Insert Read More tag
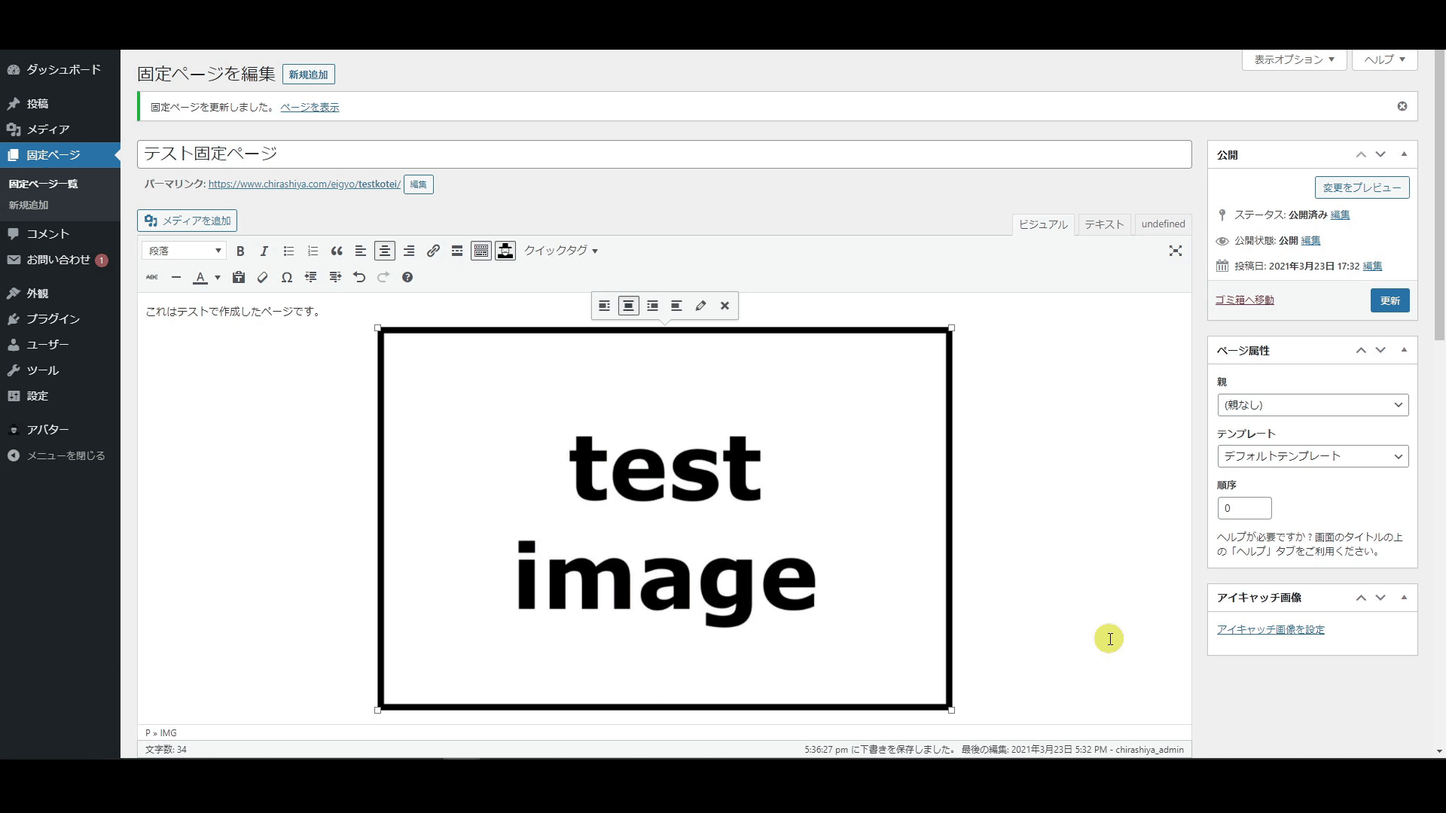Image resolution: width=1446 pixels, height=813 pixels. 457,251
